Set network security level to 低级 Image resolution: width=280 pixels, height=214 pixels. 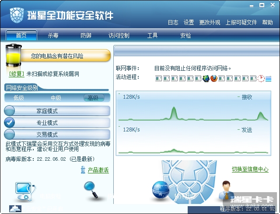(19, 98)
